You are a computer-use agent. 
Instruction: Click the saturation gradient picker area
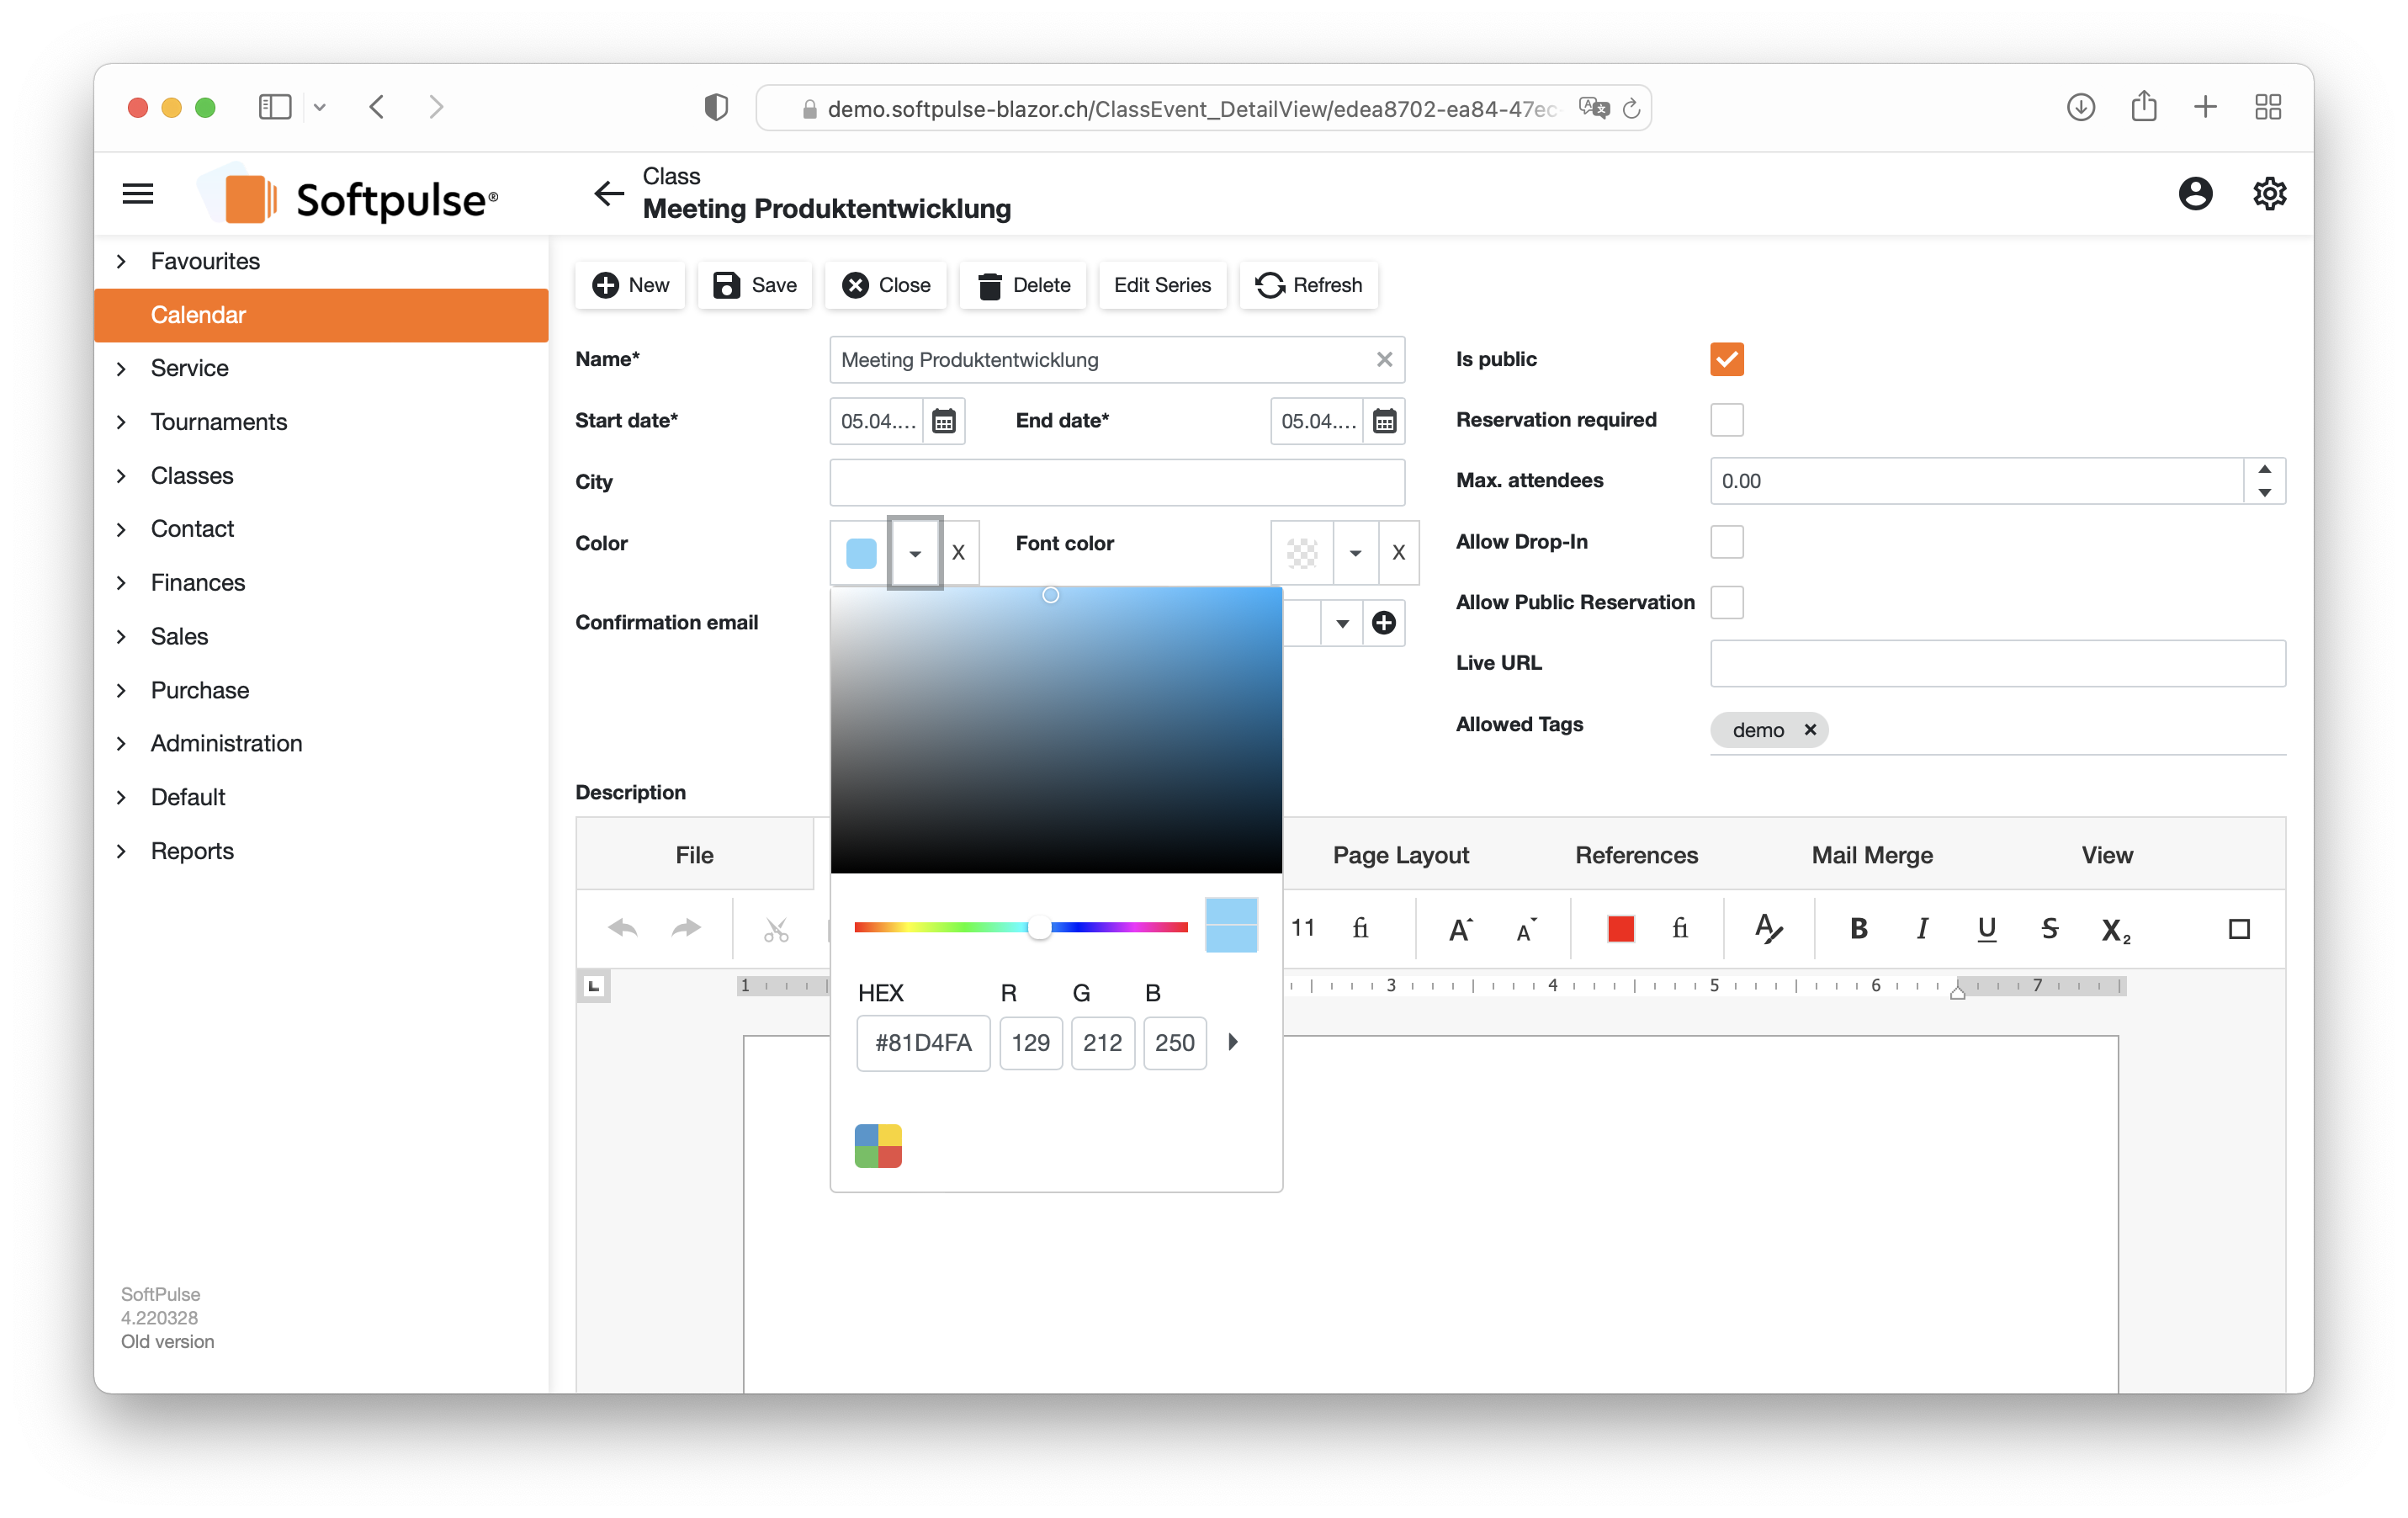[x=1056, y=730]
